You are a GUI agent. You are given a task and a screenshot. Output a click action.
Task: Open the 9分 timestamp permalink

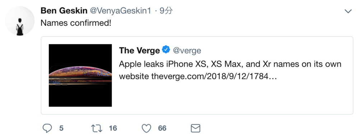click(x=166, y=11)
